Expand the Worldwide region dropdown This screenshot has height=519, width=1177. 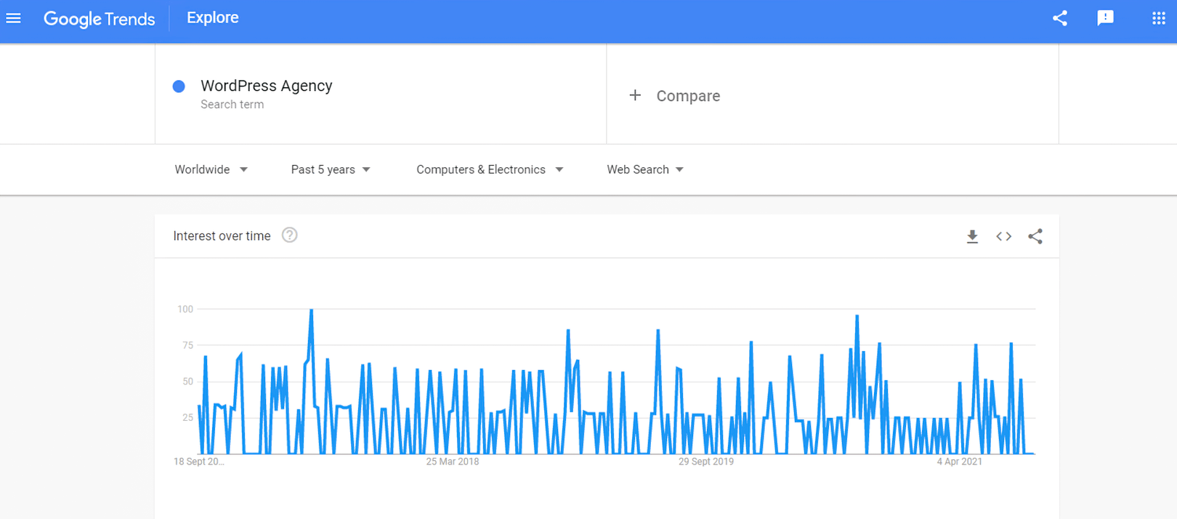coord(211,169)
